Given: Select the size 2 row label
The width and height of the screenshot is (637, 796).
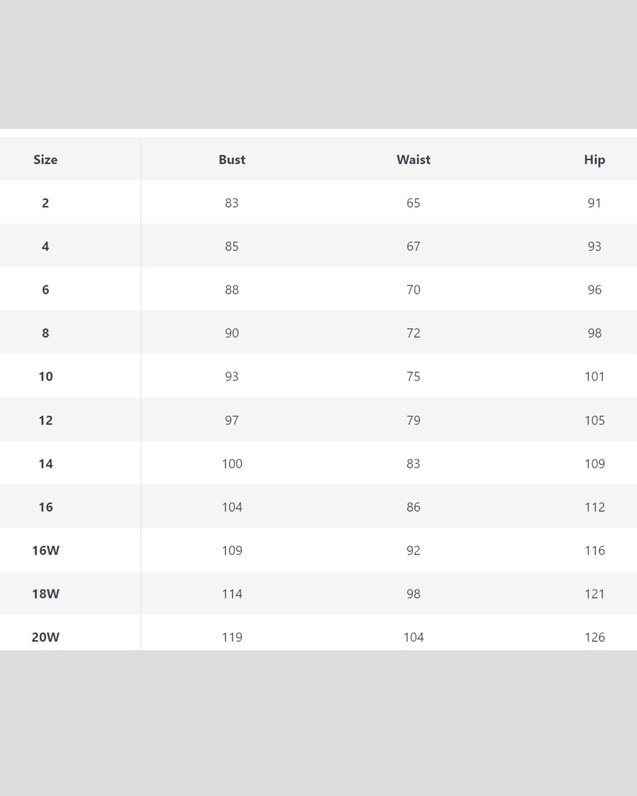Looking at the screenshot, I should click(x=45, y=203).
